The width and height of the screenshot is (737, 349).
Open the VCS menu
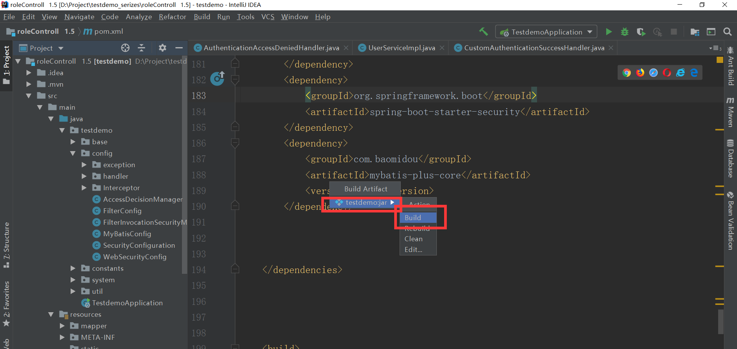[268, 17]
